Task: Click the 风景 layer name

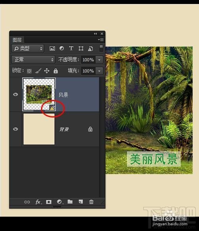Action: coord(63,95)
